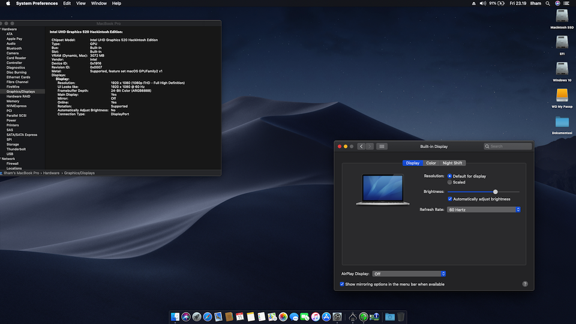This screenshot has width=576, height=324.
Task: Open Messages icon in Dock
Action: [294, 317]
